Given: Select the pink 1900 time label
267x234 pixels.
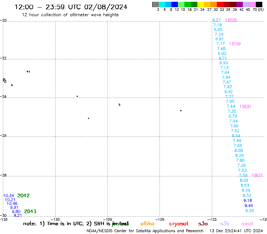Looking at the screenshot, I should coord(245,107).
